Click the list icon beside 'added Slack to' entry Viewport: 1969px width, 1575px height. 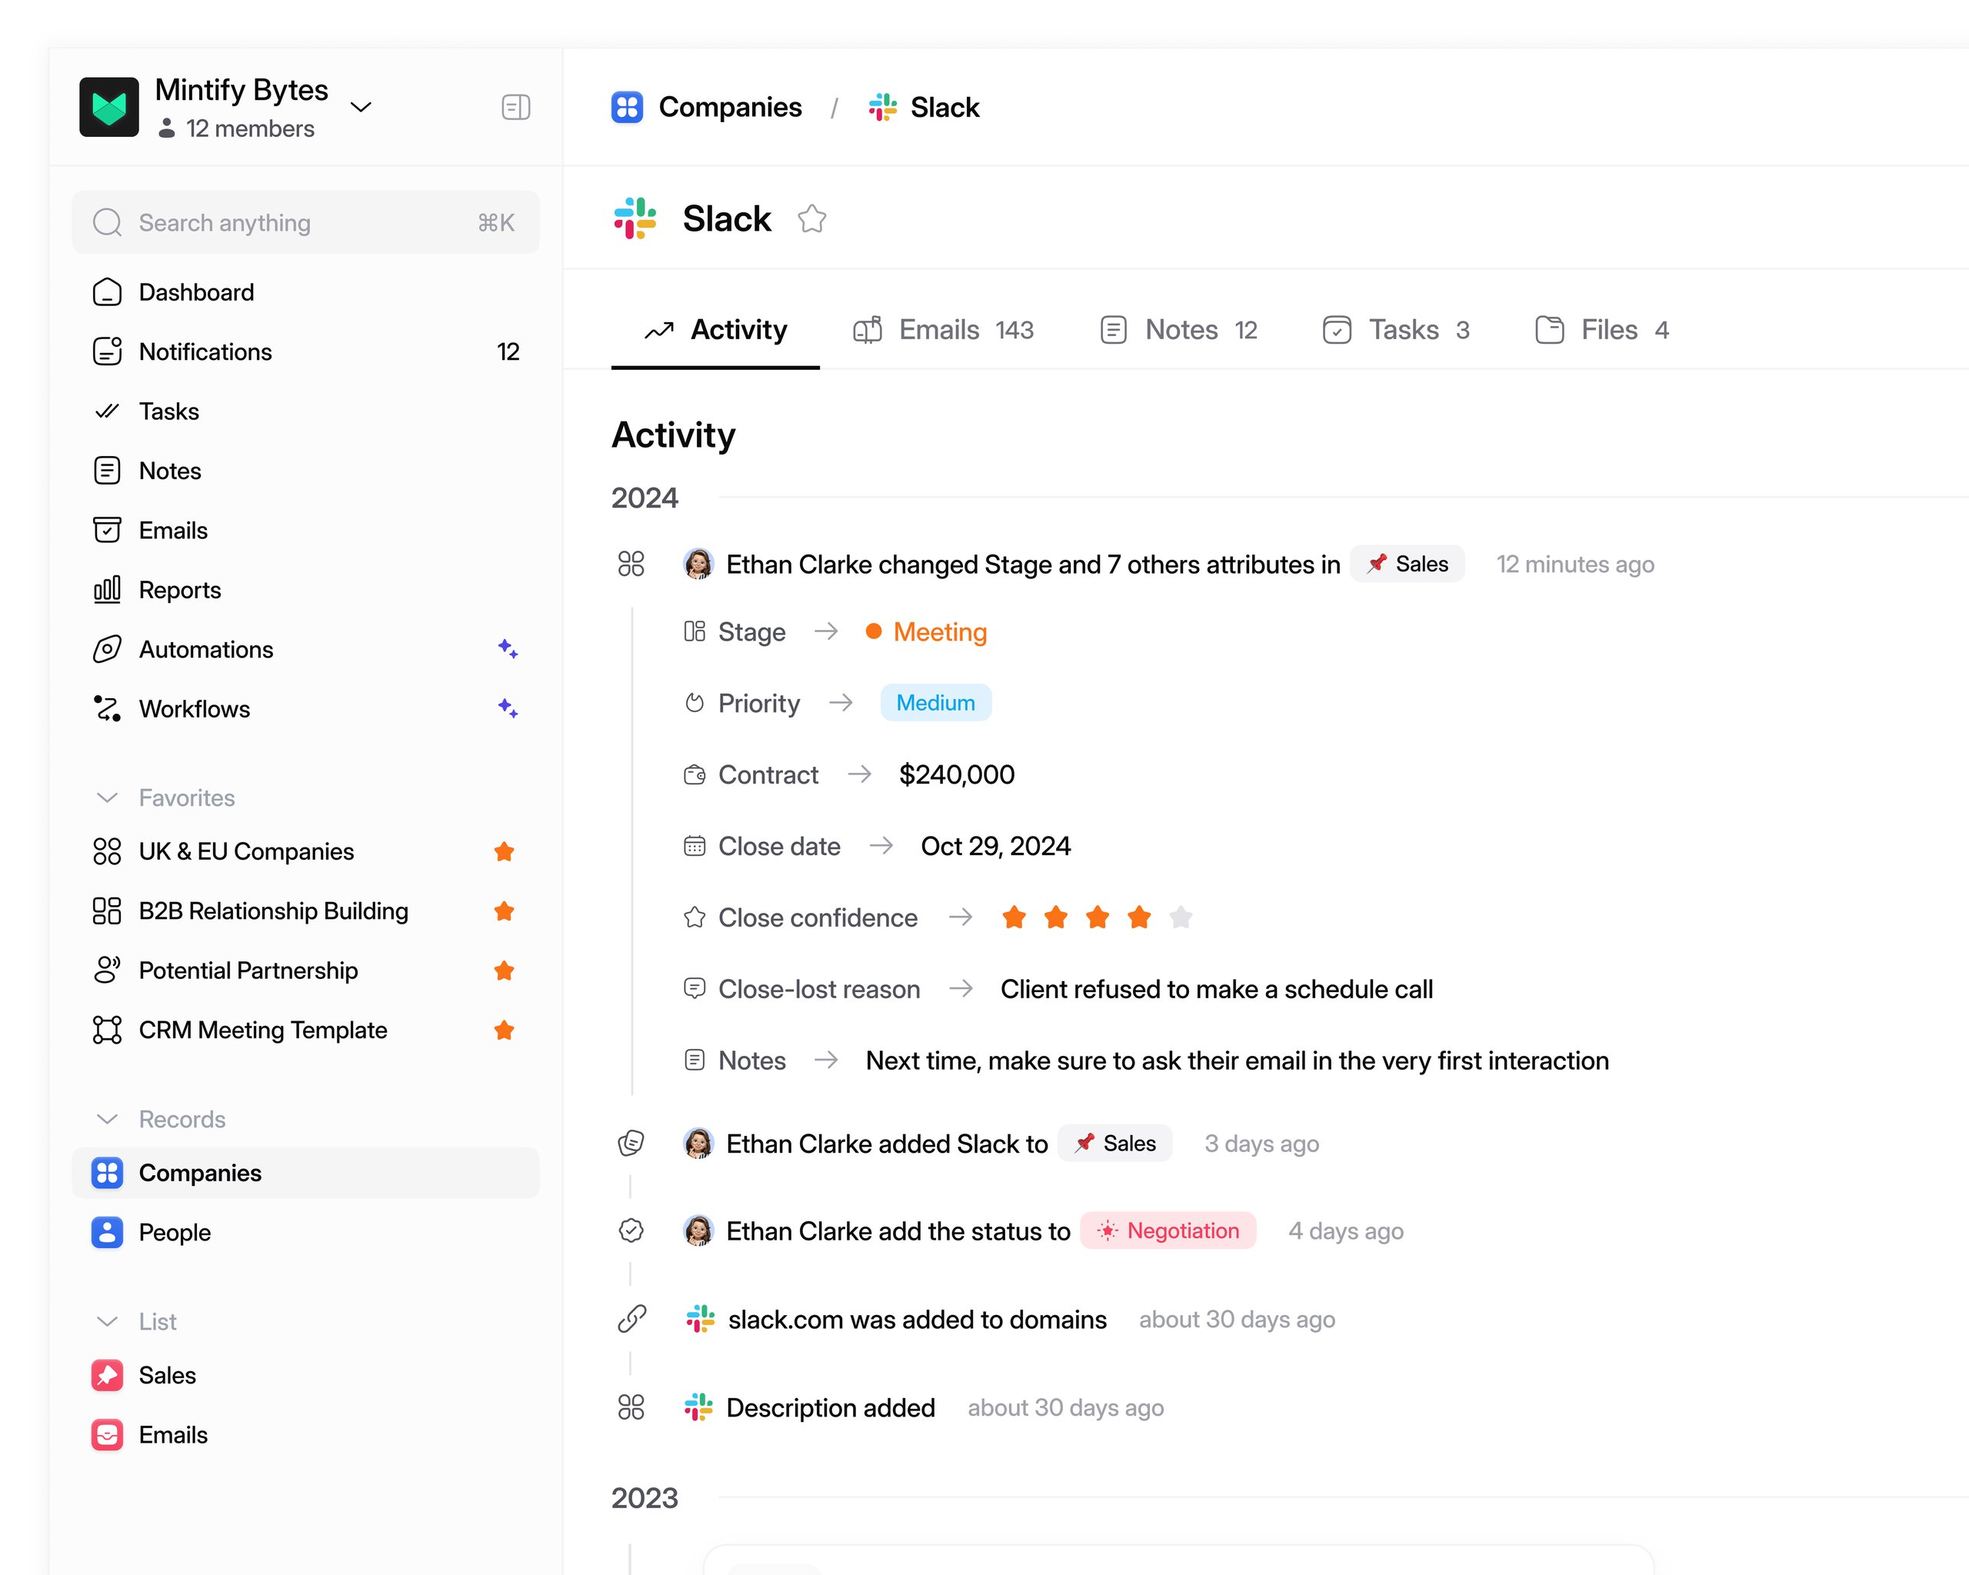(631, 1143)
